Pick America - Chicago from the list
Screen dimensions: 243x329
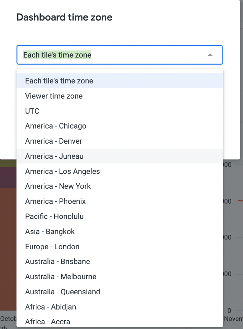(x=56, y=126)
